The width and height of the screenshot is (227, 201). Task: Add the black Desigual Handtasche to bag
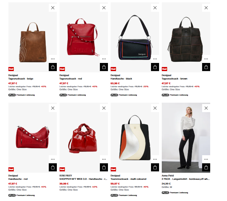click(x=155, y=67)
